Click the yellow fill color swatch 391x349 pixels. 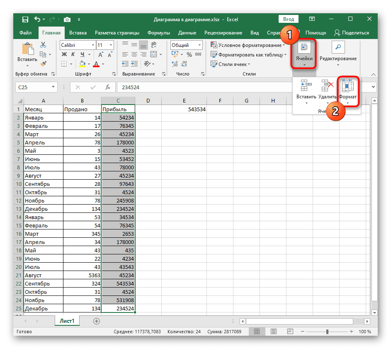[82, 64]
